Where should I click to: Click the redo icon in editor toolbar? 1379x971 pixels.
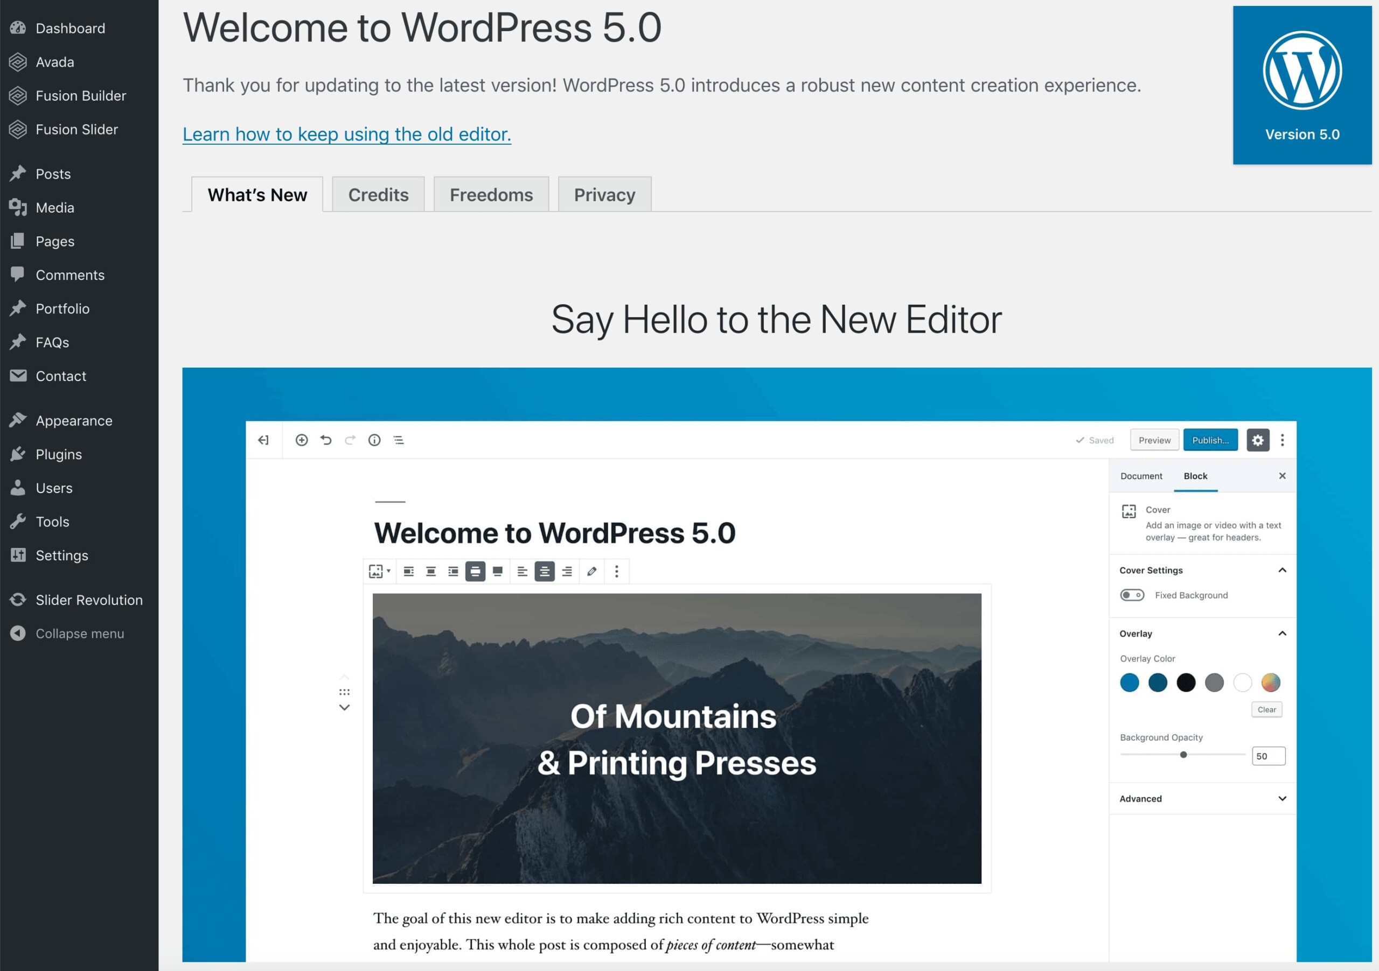coord(350,440)
